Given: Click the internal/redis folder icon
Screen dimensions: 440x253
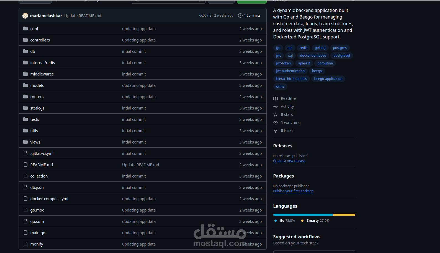Looking at the screenshot, I should point(25,62).
